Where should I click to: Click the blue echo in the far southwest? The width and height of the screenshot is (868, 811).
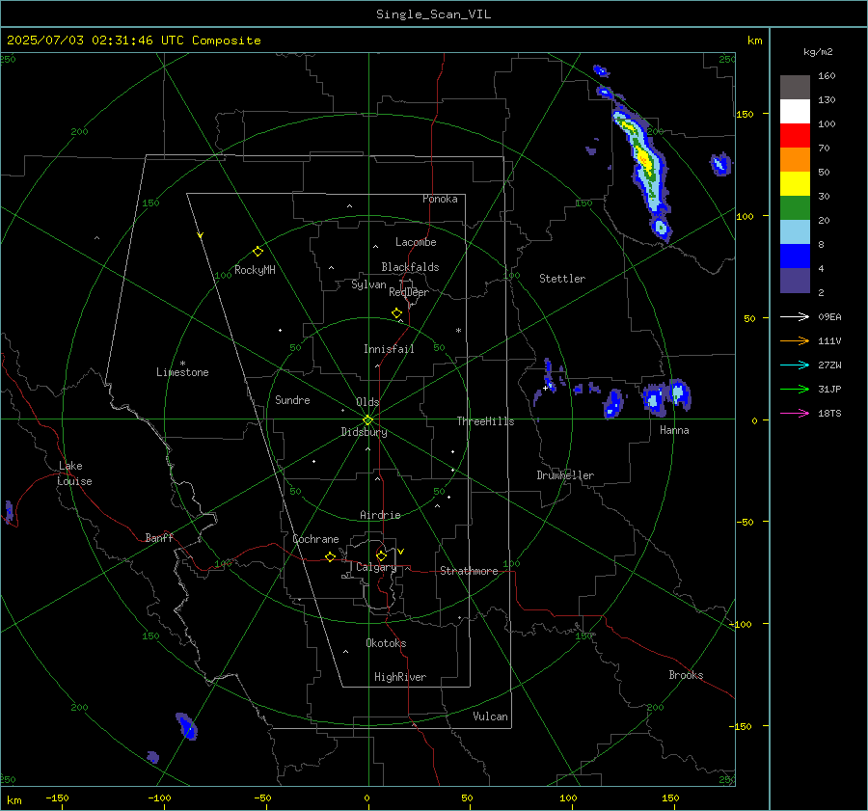[x=186, y=726]
